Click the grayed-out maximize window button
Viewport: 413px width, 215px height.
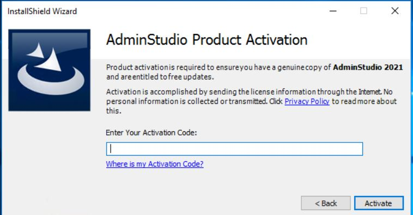point(363,11)
